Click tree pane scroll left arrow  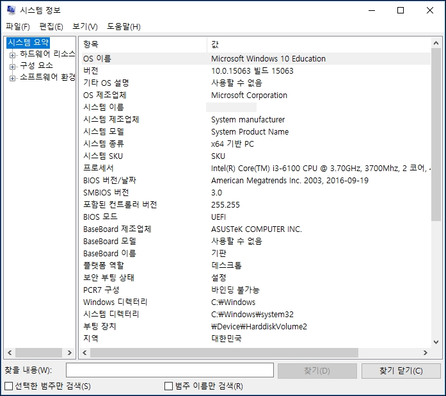pyautogui.click(x=10, y=352)
